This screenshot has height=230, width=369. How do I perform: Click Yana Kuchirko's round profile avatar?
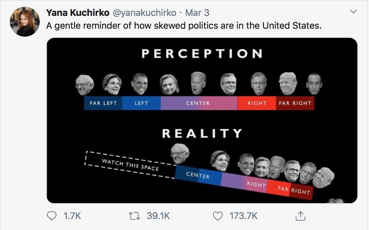(x=25, y=22)
